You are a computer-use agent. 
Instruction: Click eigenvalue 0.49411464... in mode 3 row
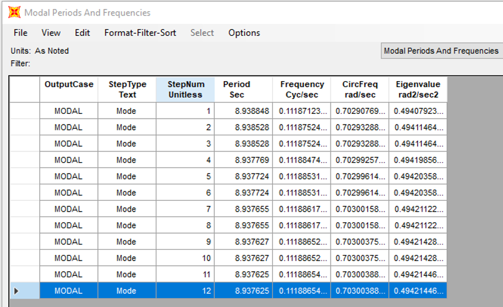(418, 144)
